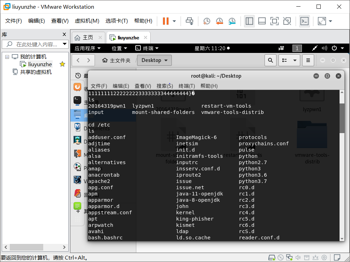Open stretch display options dropdown arrow
The width and height of the screenshot is (350, 262).
[330, 21]
